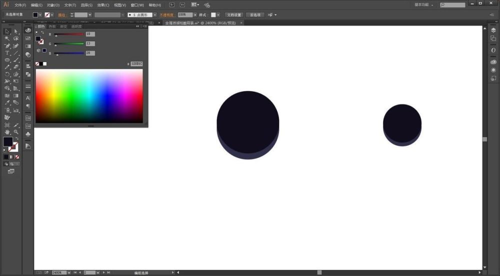Select the Pen tool
The width and height of the screenshot is (500, 276).
coord(7,46)
